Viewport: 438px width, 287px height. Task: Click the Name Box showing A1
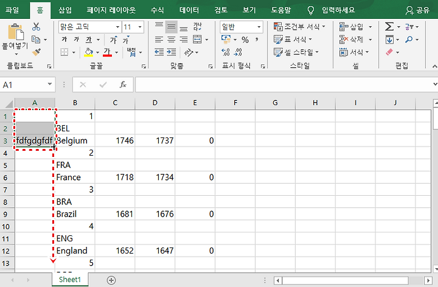[x=27, y=85]
